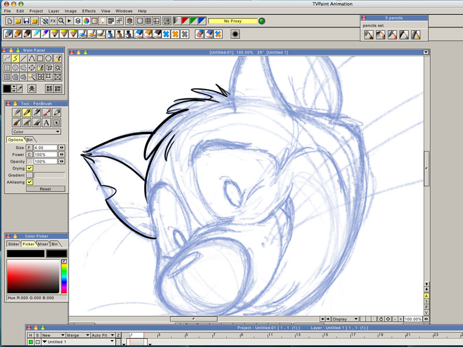Open the FX effects stack button
This screenshot has width=463, height=347.
pyautogui.click(x=53, y=21)
